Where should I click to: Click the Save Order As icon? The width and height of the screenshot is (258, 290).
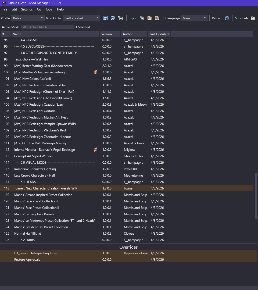(x=113, y=18)
